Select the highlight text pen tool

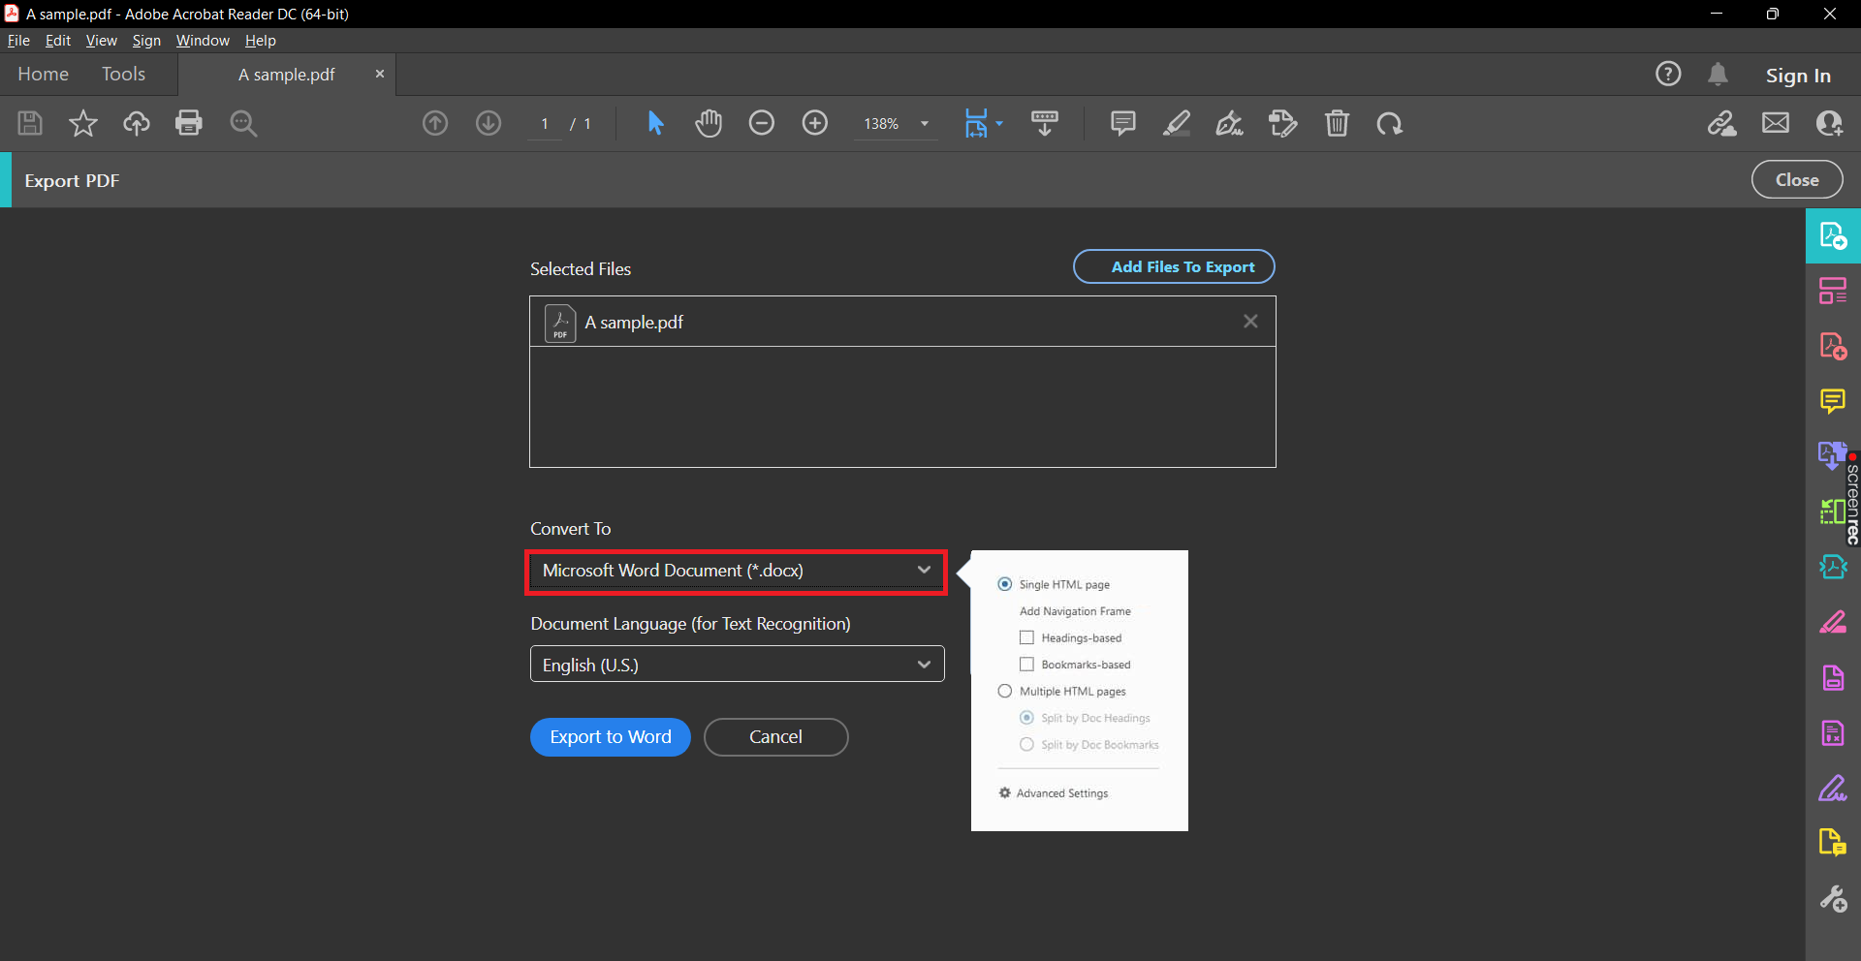click(x=1177, y=123)
